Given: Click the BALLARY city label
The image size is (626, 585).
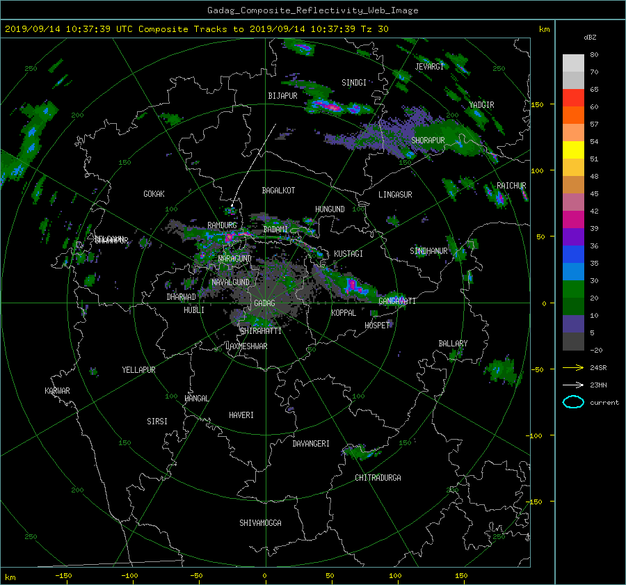Looking at the screenshot, I should [453, 344].
